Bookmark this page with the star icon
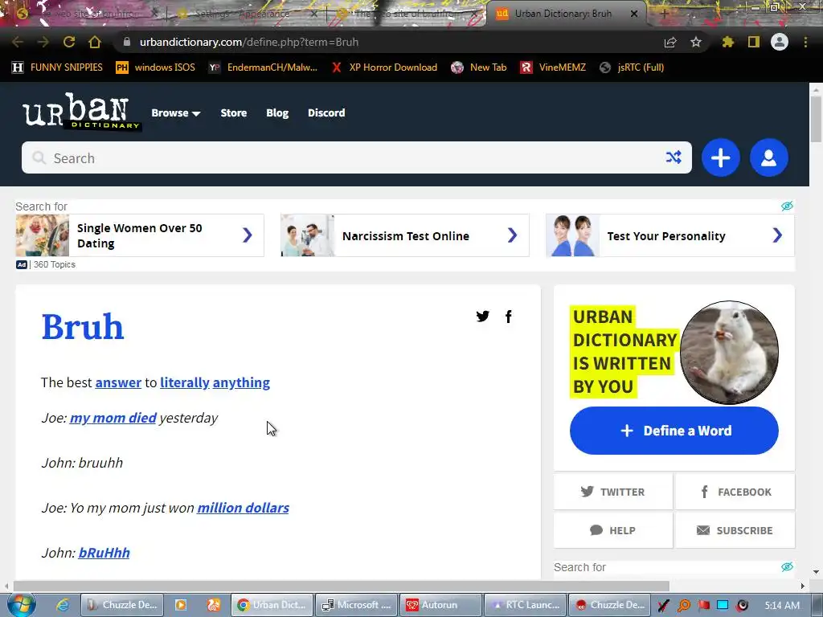 (x=696, y=42)
